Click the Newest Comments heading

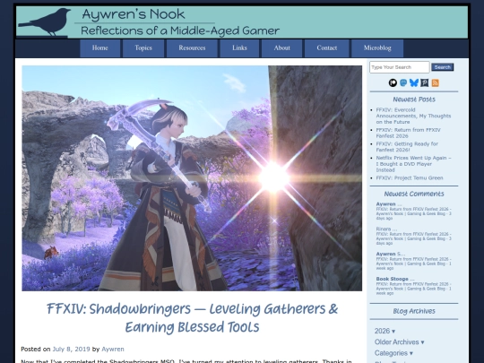(414, 194)
